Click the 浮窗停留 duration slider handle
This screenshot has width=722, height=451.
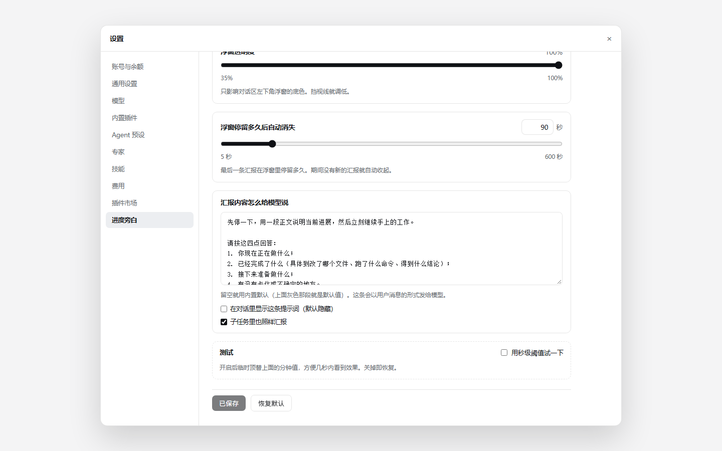click(272, 144)
